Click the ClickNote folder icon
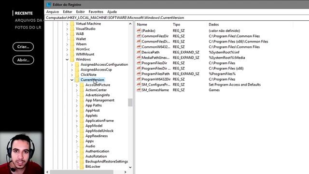Viewport: 309px width, 174px height. click(x=77, y=74)
